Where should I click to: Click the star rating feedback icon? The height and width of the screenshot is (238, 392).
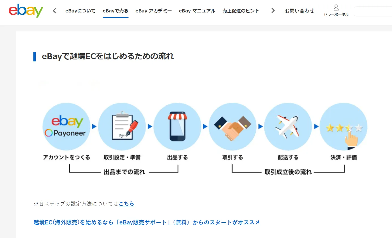pyautogui.click(x=344, y=126)
